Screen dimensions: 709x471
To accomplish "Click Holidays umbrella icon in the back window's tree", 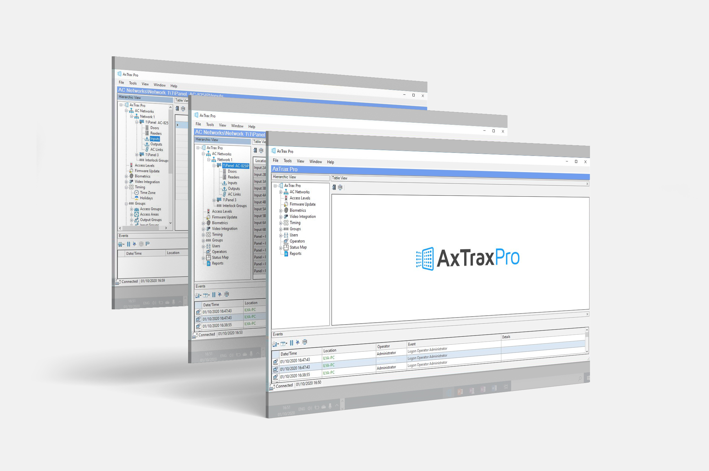I will point(137,198).
